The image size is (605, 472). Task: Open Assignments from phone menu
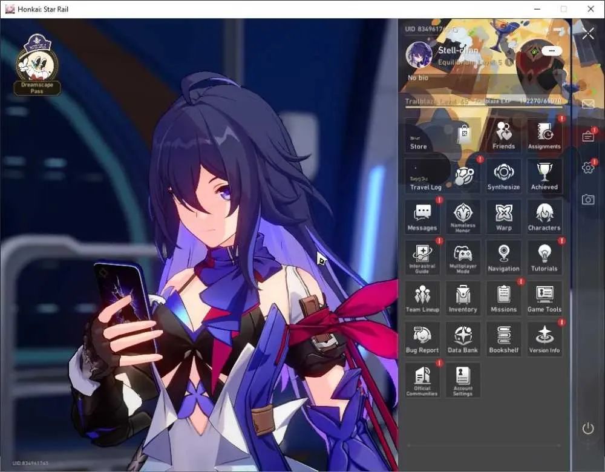click(544, 135)
